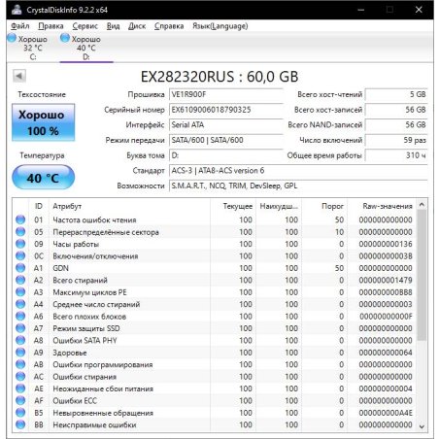Click the status circle for drive C:

[12, 38]
